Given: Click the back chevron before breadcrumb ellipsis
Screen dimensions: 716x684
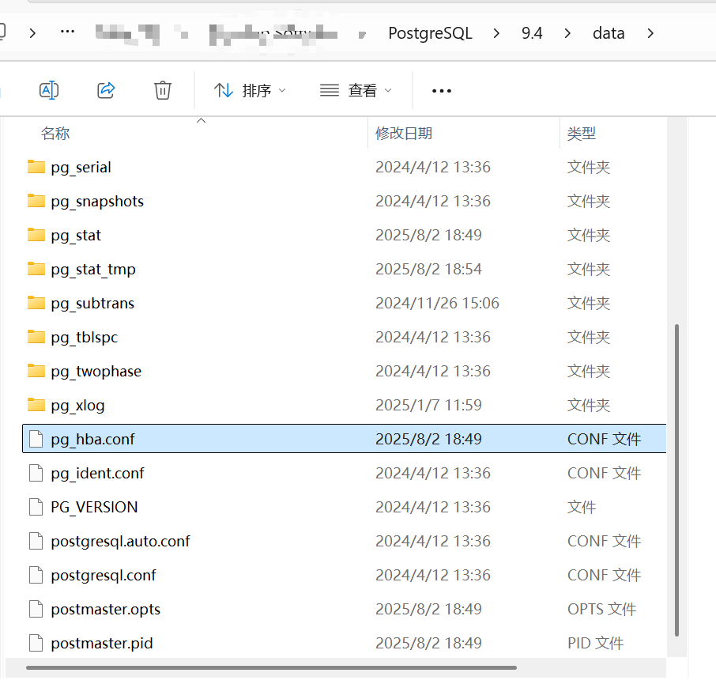Looking at the screenshot, I should (x=32, y=33).
